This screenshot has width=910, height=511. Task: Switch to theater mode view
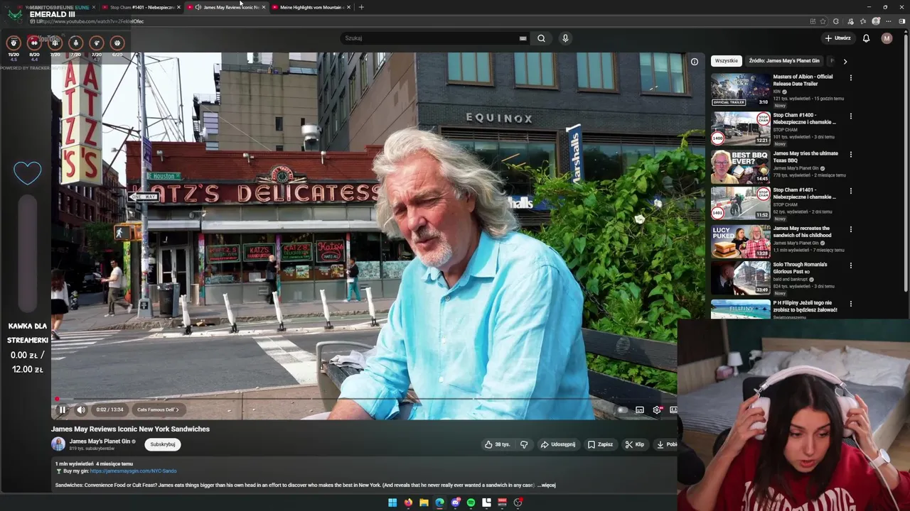pos(673,410)
